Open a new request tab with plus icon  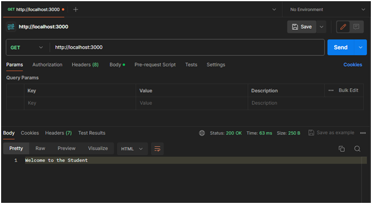[76, 10]
